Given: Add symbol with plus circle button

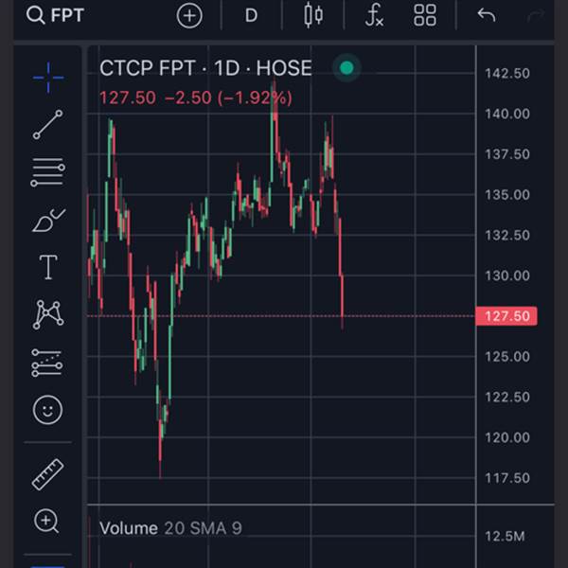Looking at the screenshot, I should pos(189,15).
